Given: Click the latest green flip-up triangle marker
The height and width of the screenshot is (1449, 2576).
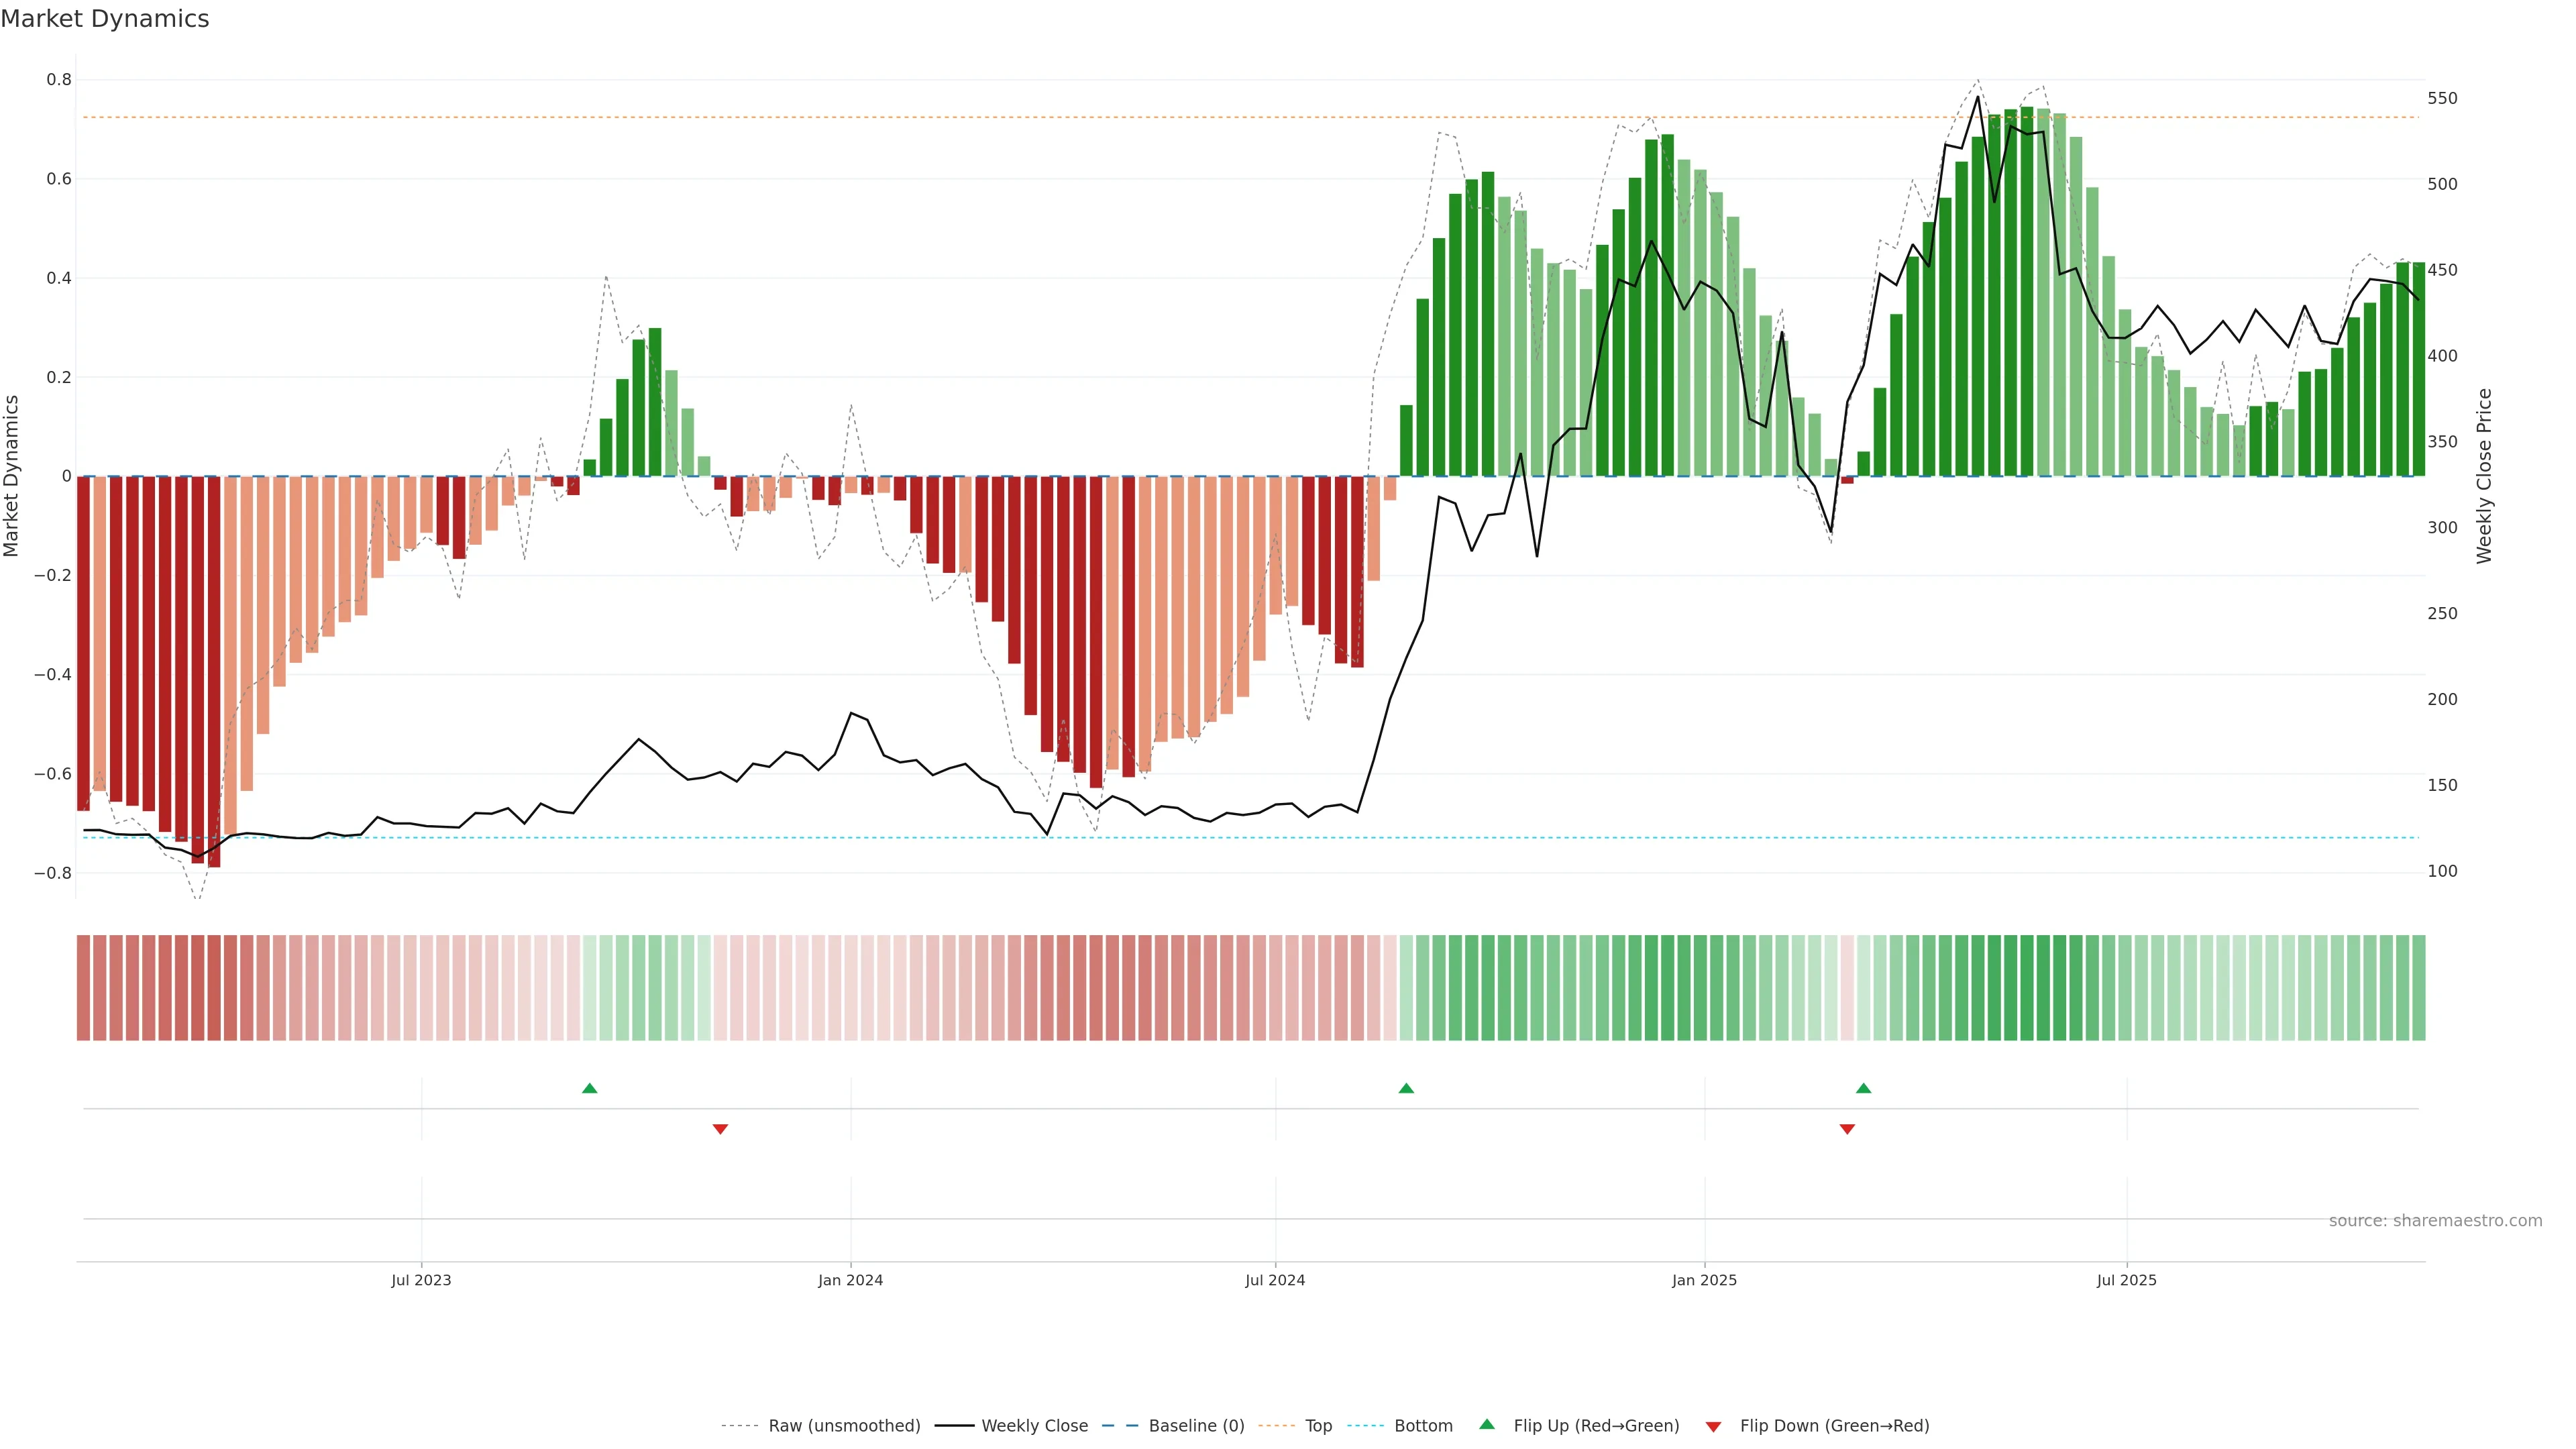Looking at the screenshot, I should tap(1863, 1088).
